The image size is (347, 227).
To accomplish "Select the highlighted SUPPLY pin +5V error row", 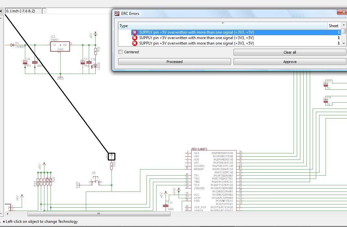I will click(x=236, y=32).
